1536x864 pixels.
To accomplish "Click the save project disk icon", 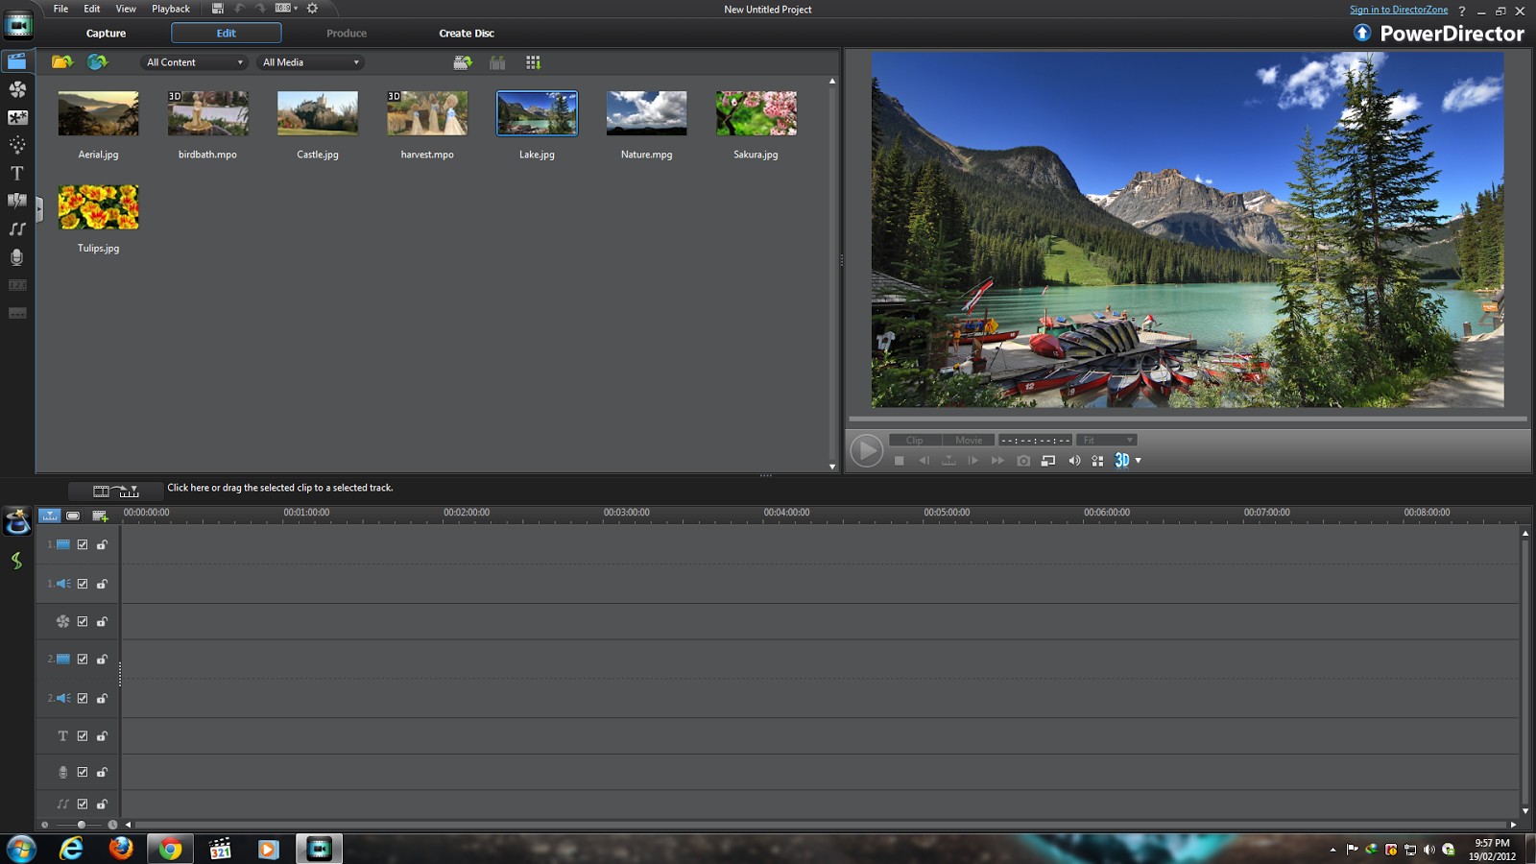I will pos(218,9).
